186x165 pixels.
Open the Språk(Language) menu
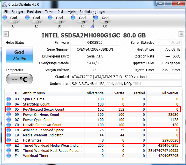pyautogui.click(x=92, y=12)
